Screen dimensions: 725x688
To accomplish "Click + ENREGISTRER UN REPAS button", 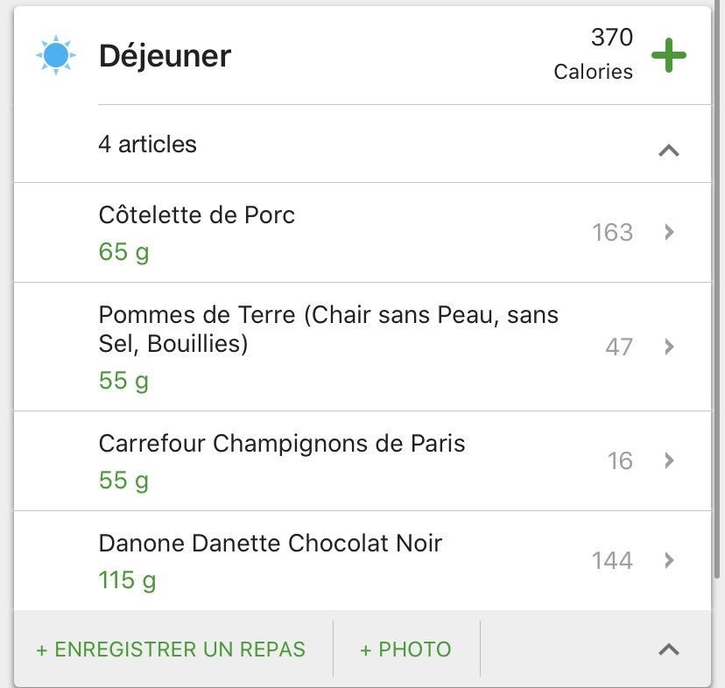I will 171,649.
